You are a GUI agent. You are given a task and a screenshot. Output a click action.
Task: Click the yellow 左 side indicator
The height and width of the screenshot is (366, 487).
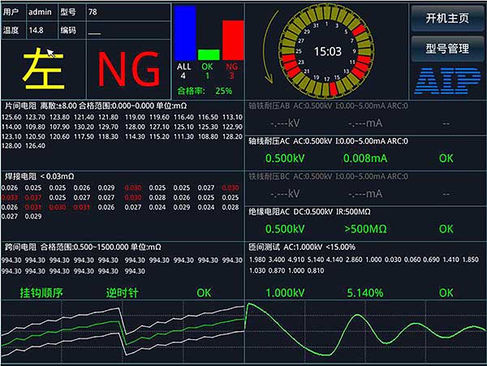tap(43, 69)
